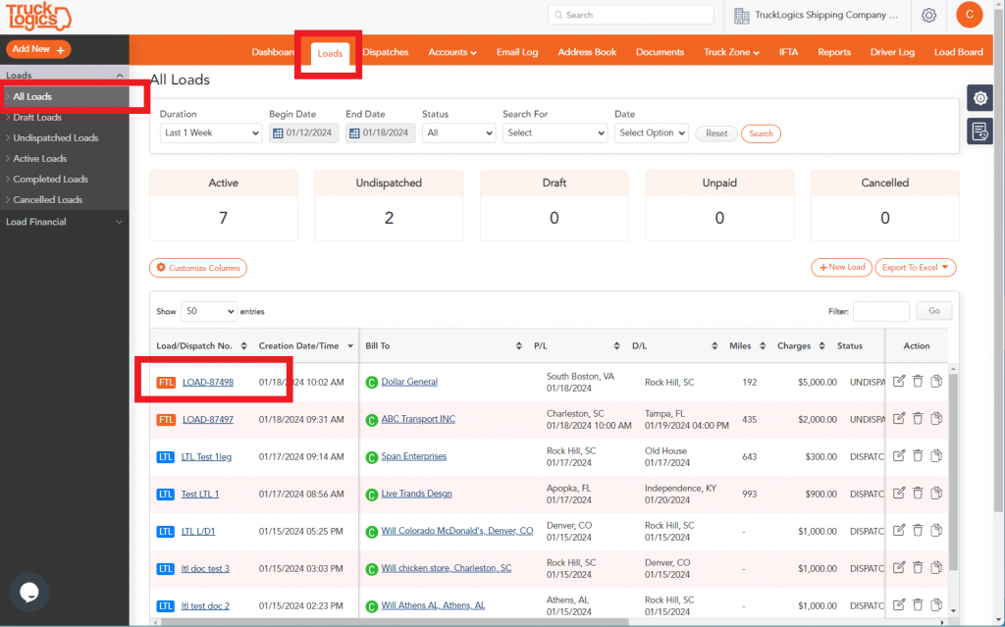The width and height of the screenshot is (1005, 627).
Task: Click the orange Search button
Action: (761, 133)
